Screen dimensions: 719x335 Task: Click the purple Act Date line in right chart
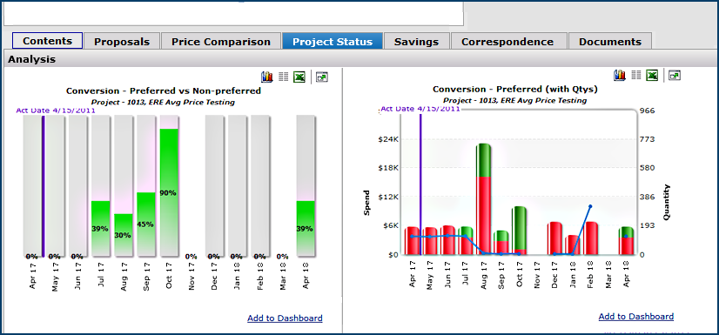420,184
